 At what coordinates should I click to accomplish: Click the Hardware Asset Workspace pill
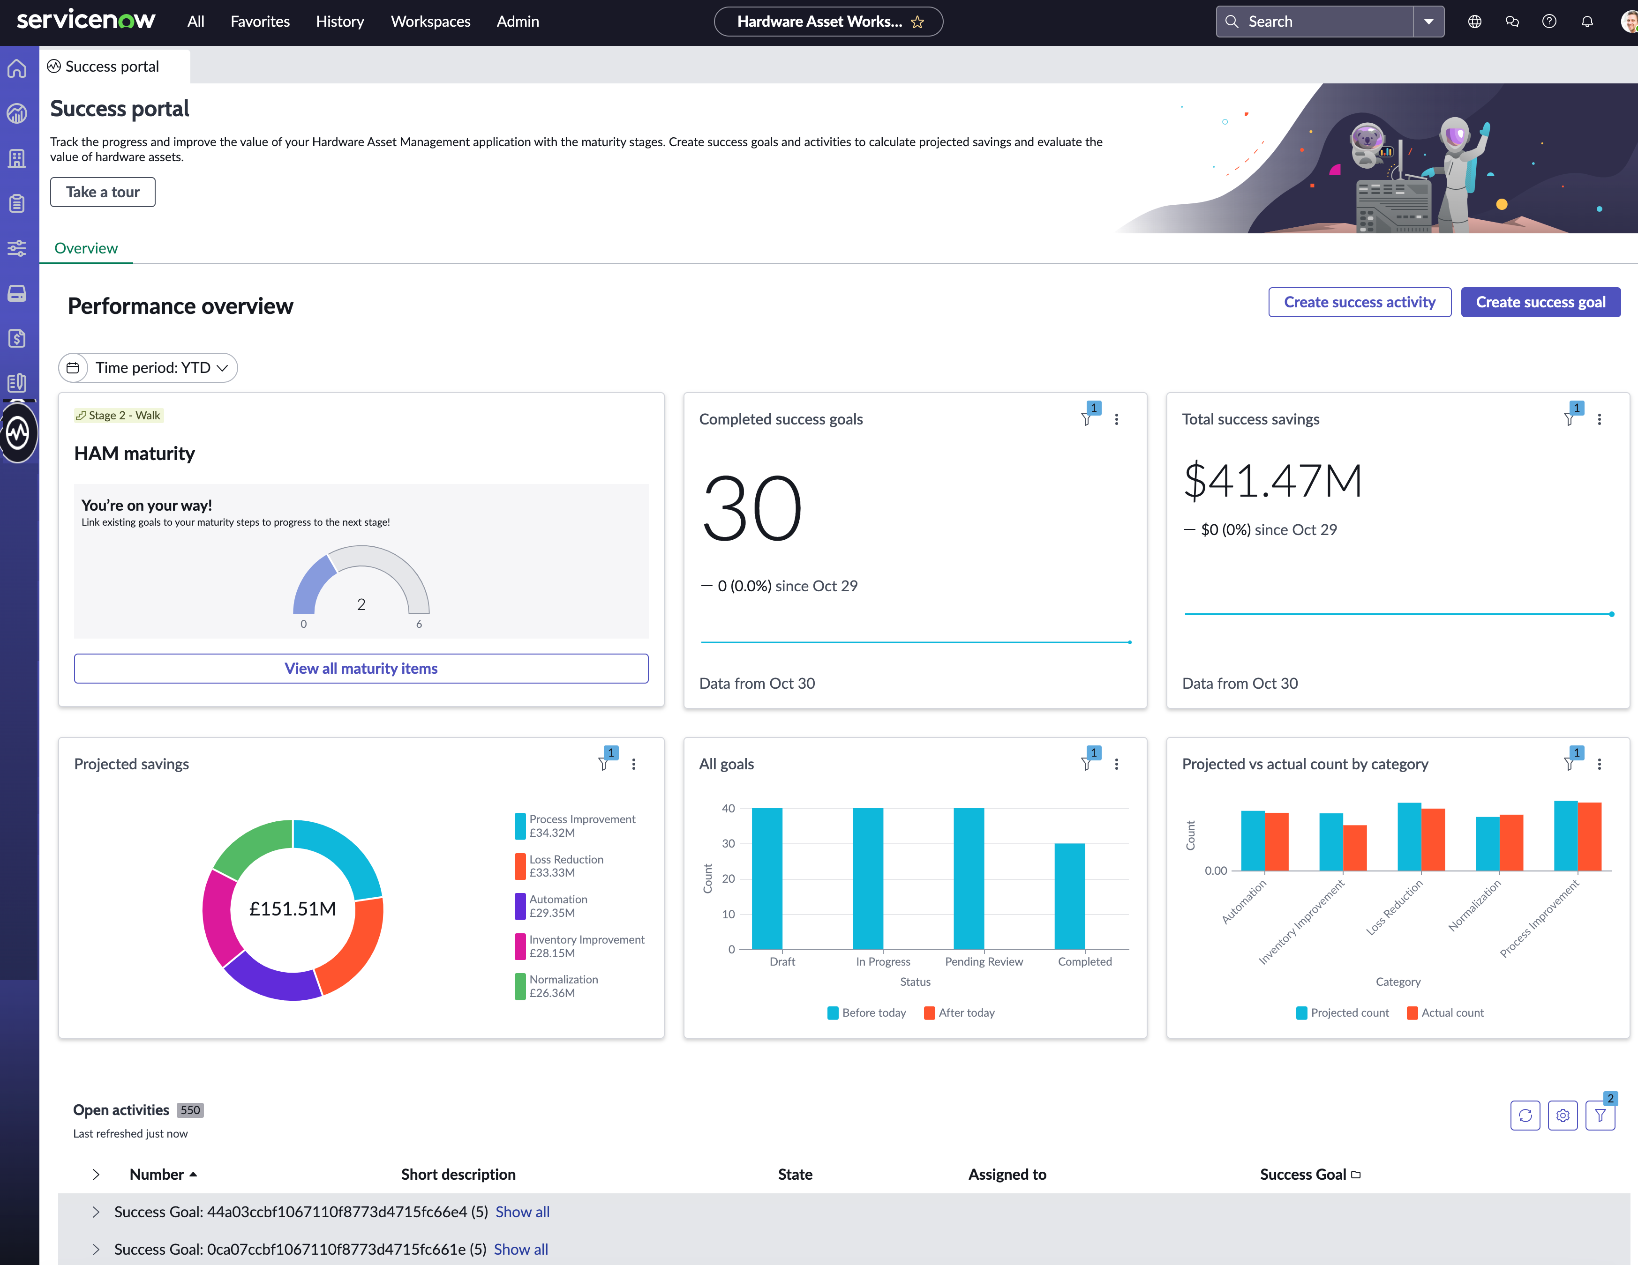tap(828, 22)
